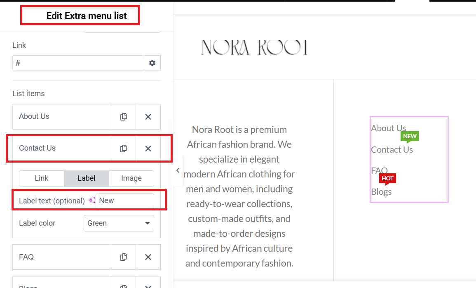Click the Link URL input field
The width and height of the screenshot is (476, 288).
click(78, 63)
